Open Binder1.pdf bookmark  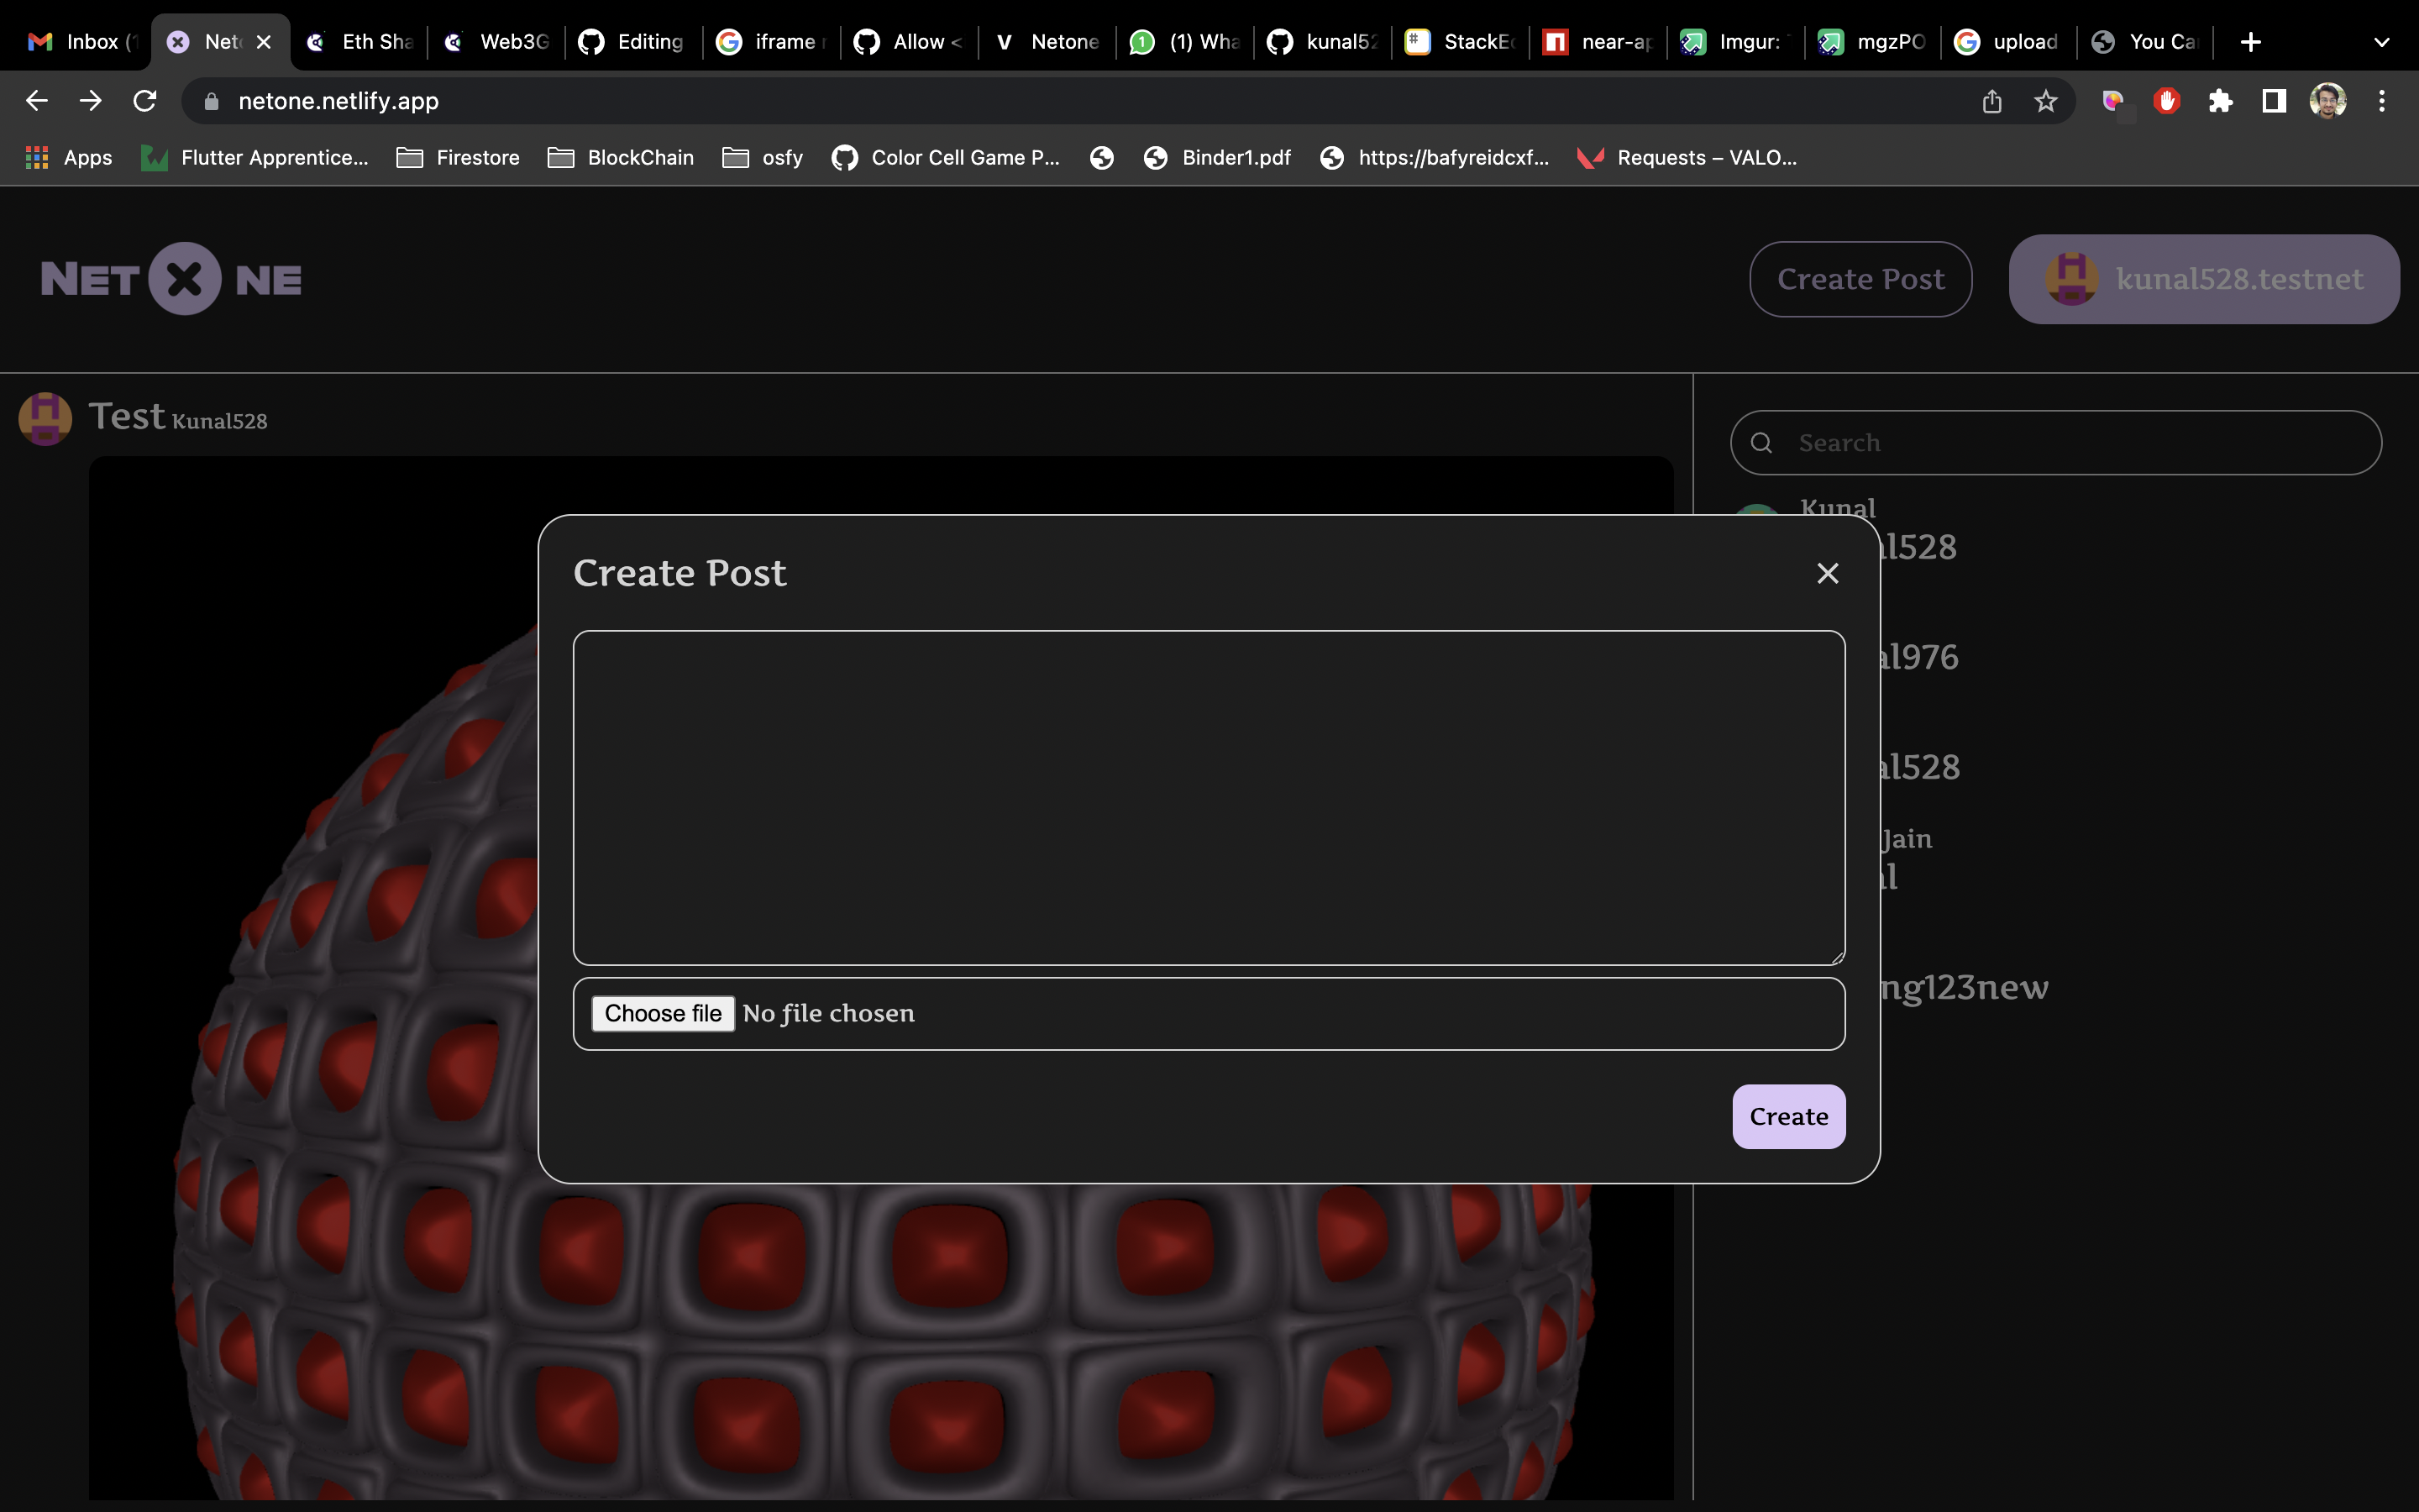pyautogui.click(x=1218, y=158)
